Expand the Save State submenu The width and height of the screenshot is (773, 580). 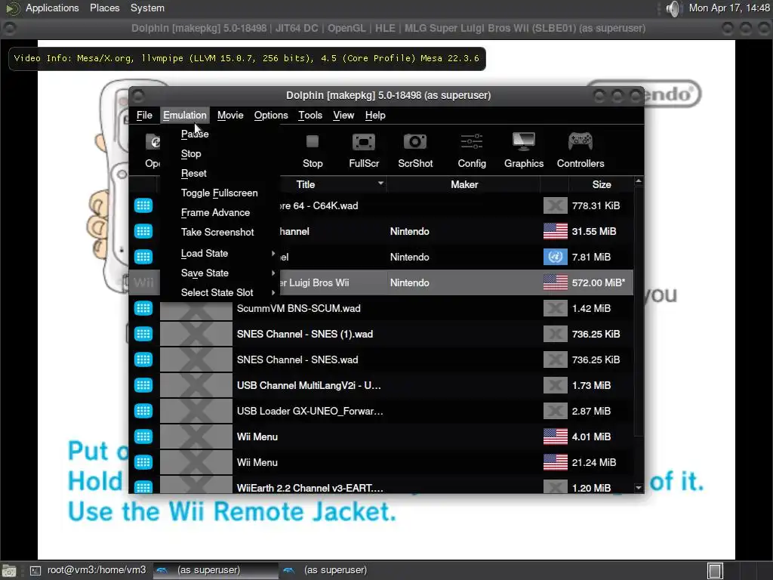point(227,273)
